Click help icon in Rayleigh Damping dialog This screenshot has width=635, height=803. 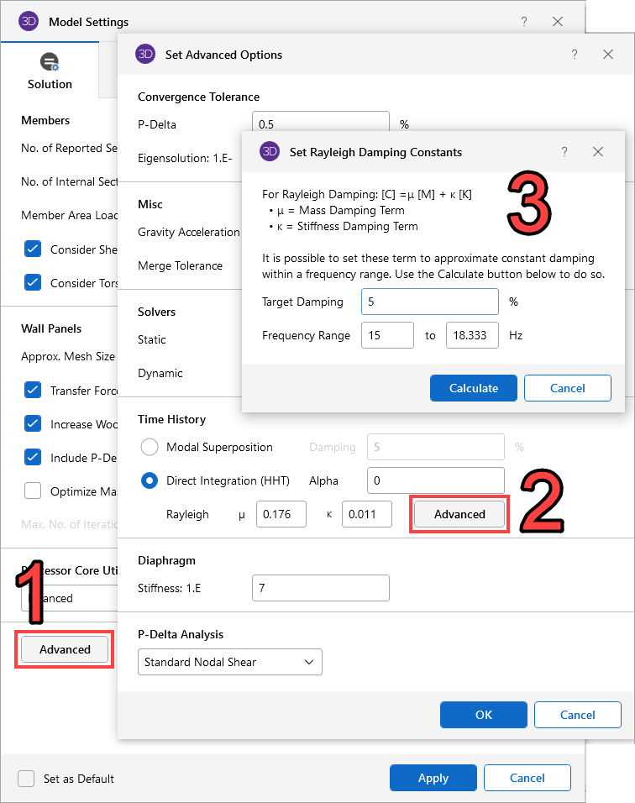point(564,152)
